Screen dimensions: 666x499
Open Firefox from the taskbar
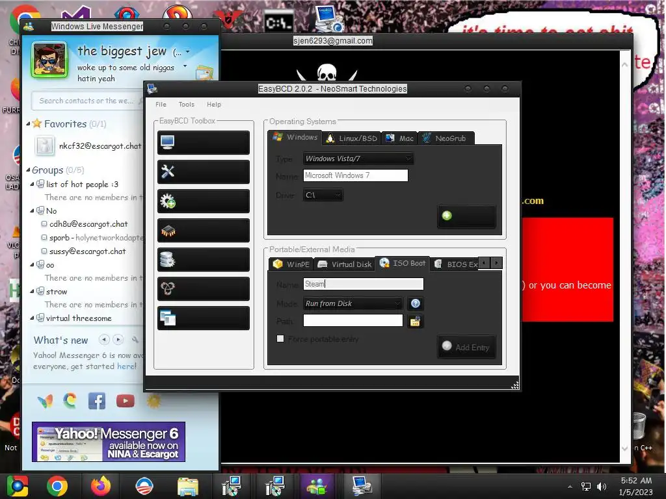(101, 486)
